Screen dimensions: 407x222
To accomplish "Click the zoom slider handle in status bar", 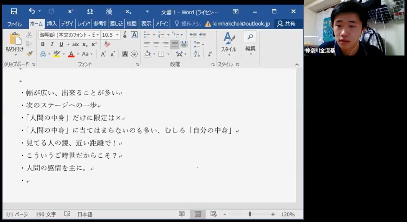I will (x=250, y=214).
